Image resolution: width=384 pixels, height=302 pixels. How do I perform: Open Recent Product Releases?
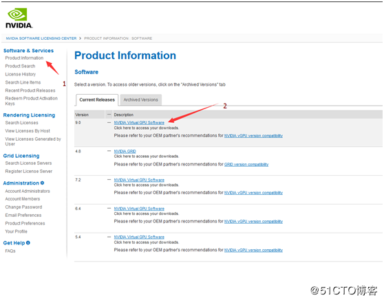pos(30,91)
